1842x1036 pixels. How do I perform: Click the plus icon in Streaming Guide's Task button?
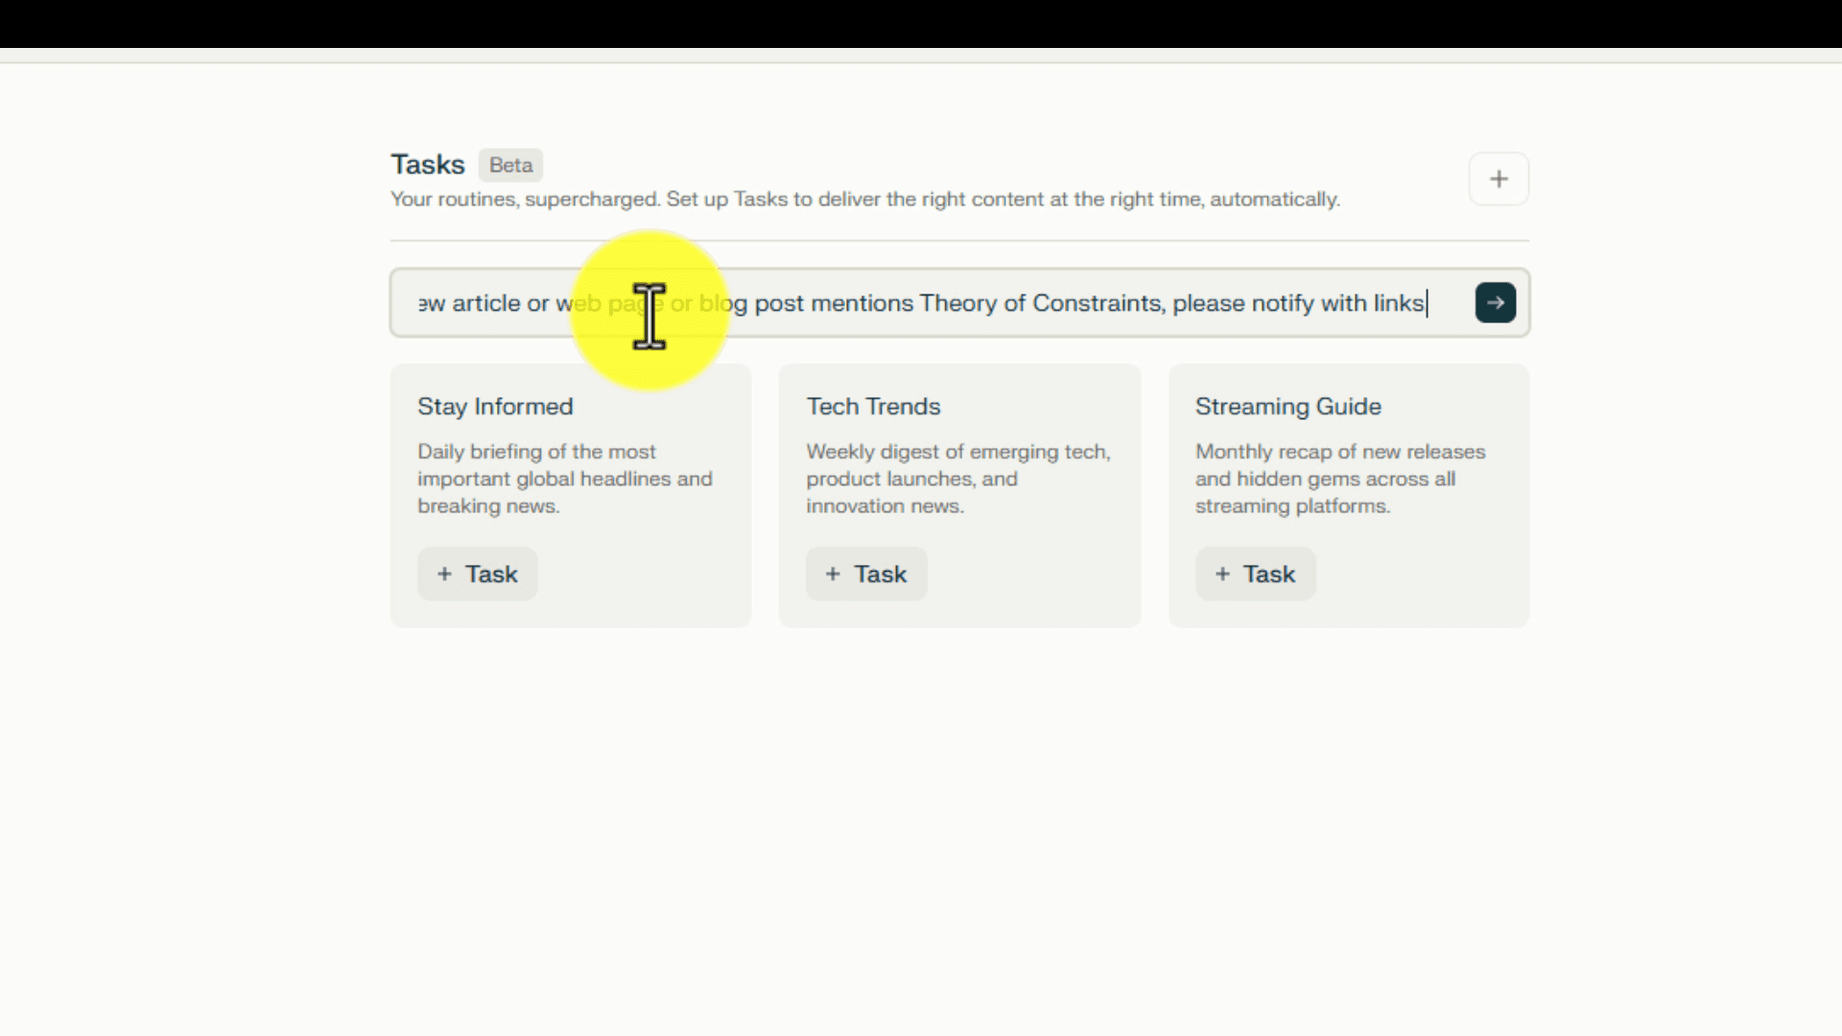(x=1222, y=575)
